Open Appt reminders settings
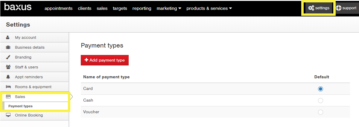Image resolution: width=359 pixels, height=127 pixels. coord(34,77)
